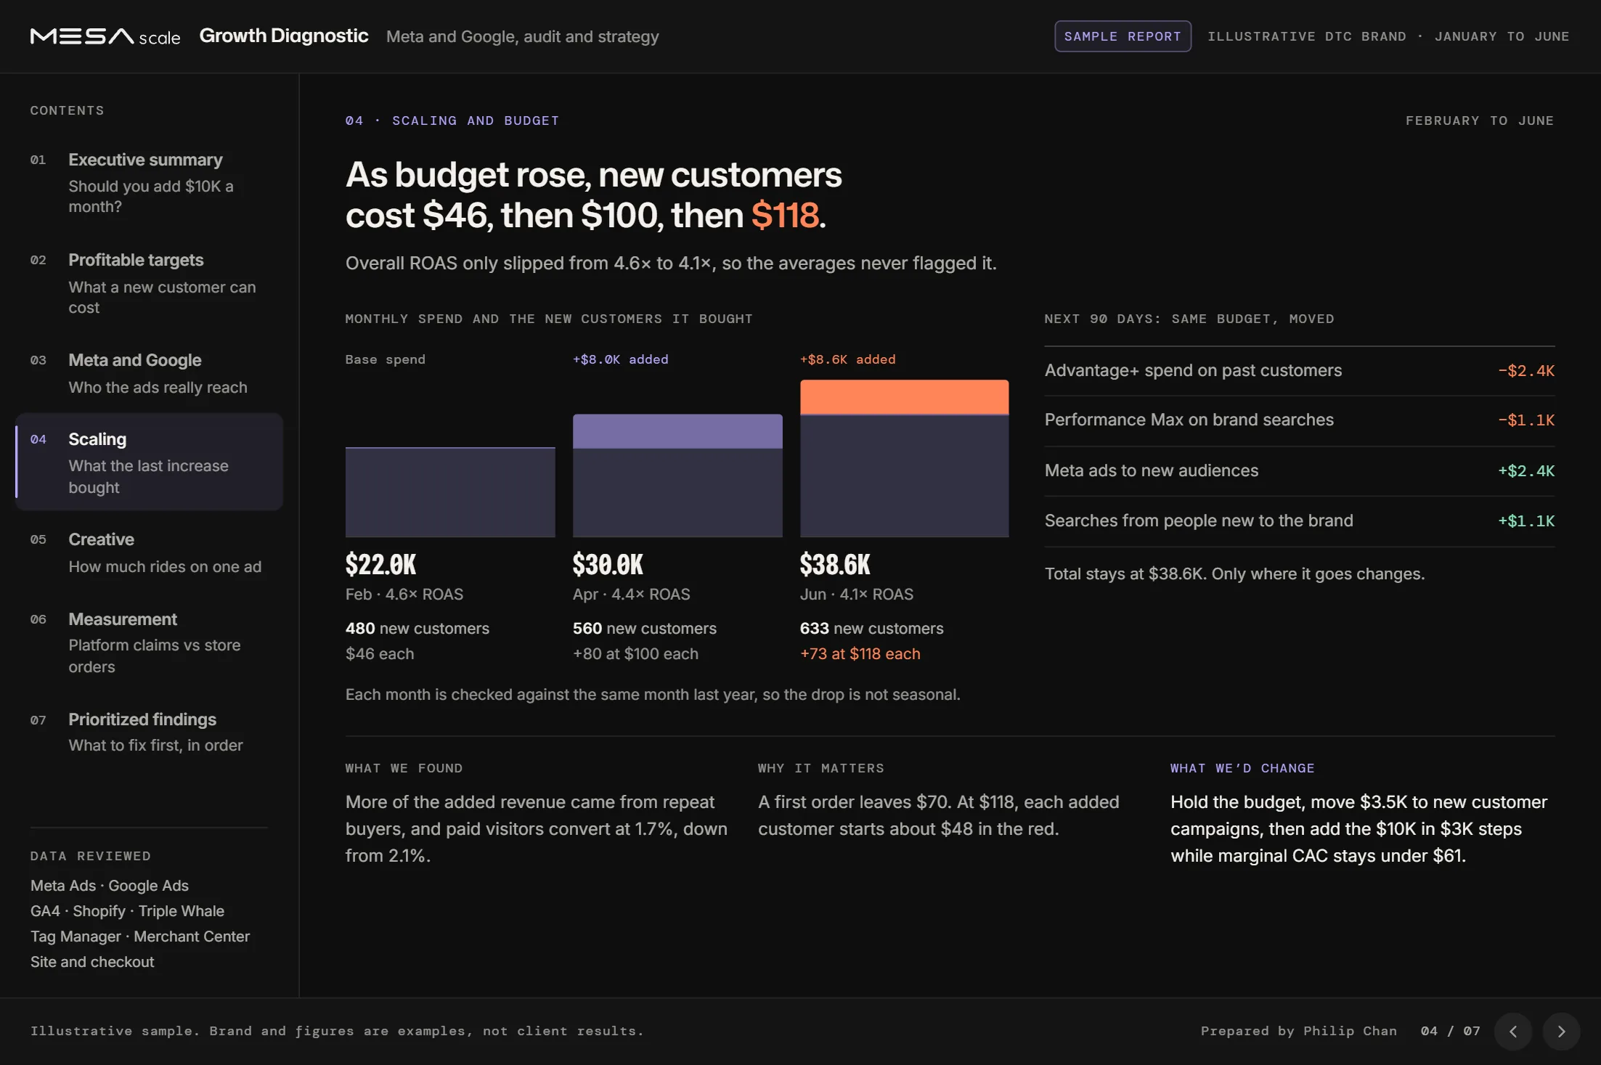The height and width of the screenshot is (1065, 1601).
Task: Click the April base spend bar
Action: [677, 493]
